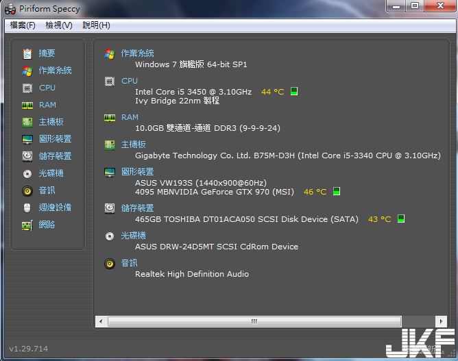Image resolution: width=458 pixels, height=361 pixels.
Task: Click the peripherals (週邊設備) mouse icon in sidebar
Action: (27, 208)
